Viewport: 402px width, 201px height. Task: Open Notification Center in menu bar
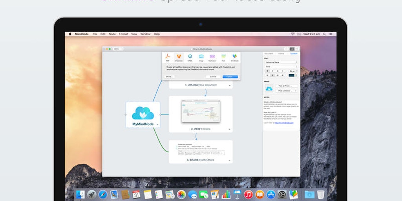click(x=331, y=34)
